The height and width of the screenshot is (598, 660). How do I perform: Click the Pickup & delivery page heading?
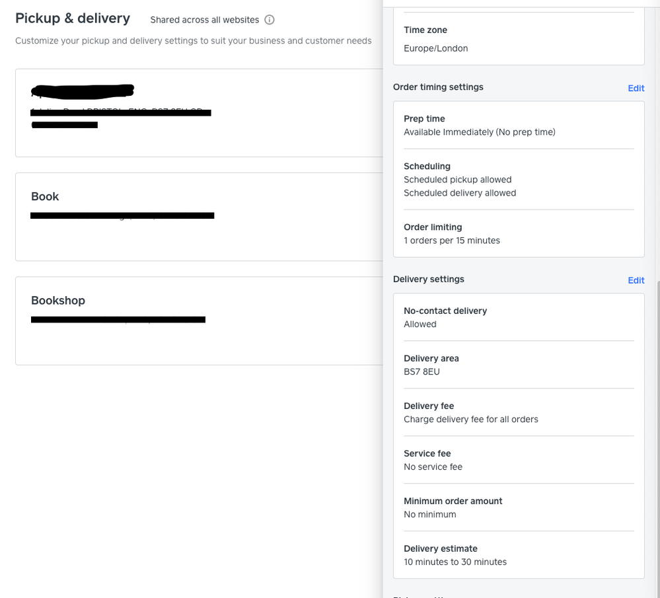tap(73, 19)
